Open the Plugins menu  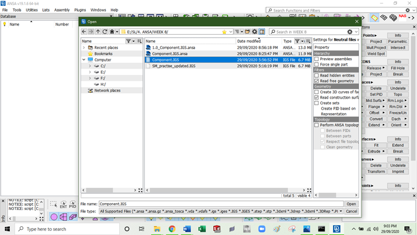point(80,10)
